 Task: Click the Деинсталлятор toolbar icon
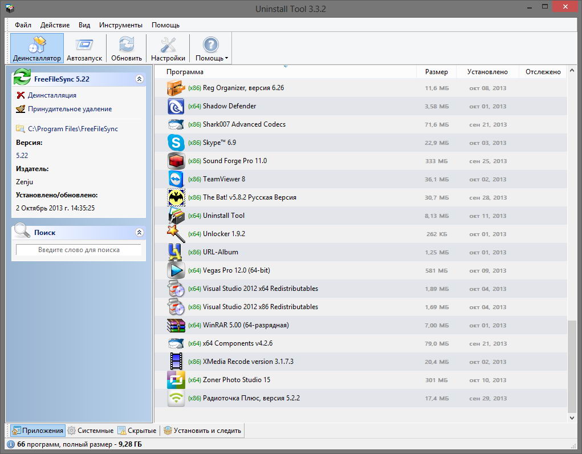(36, 45)
